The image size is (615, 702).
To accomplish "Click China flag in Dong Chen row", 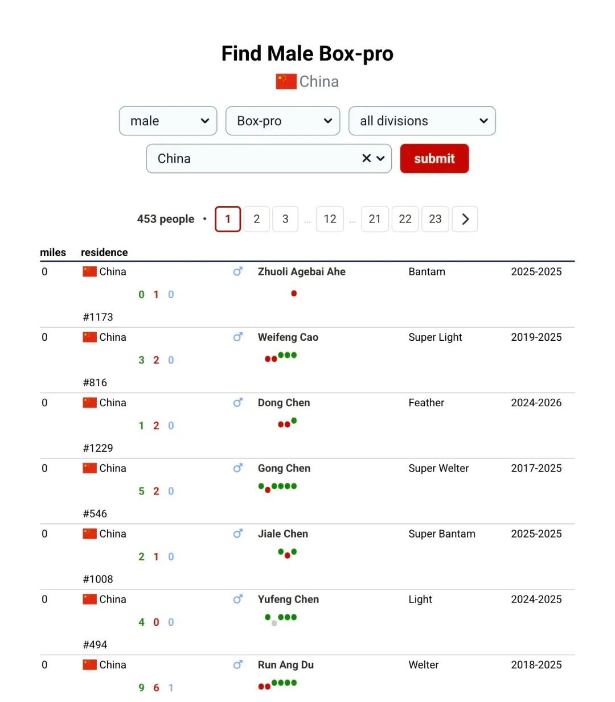I will coord(89,402).
